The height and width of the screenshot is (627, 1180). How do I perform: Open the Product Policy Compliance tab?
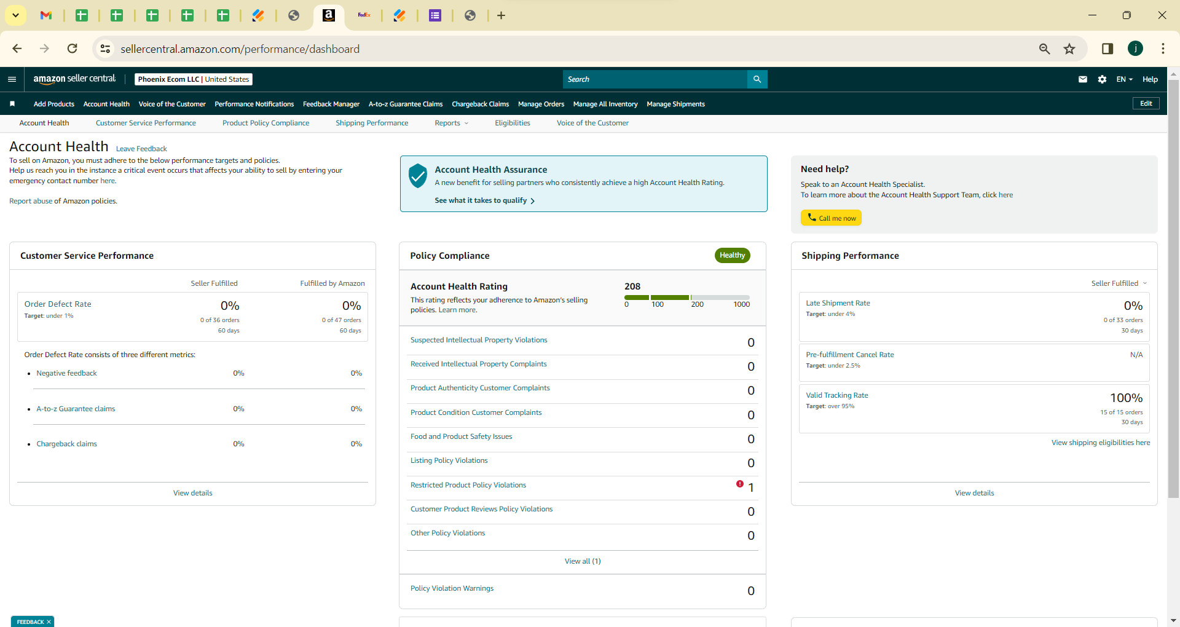(265, 123)
